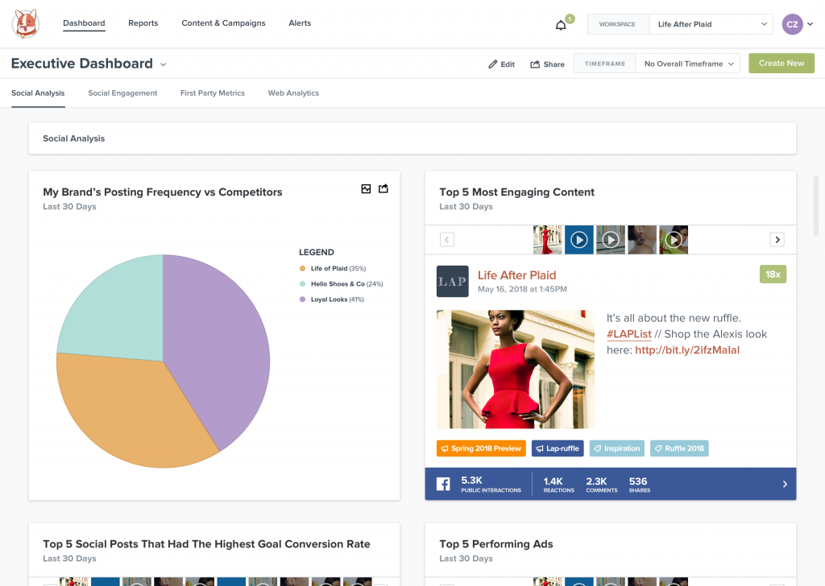The height and width of the screenshot is (586, 825).
Task: Open the Reports menu
Action: point(143,23)
